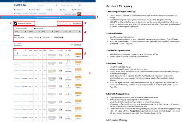
Task: Open the Language dropdown in the top bar
Action: 17,1
